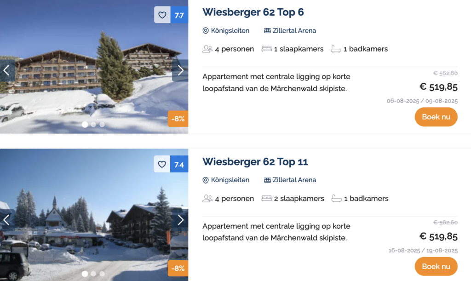Image resolution: width=471 pixels, height=281 pixels.
Task: Open Wiesberger 62 Top 11 listing title
Action: tap(255, 162)
